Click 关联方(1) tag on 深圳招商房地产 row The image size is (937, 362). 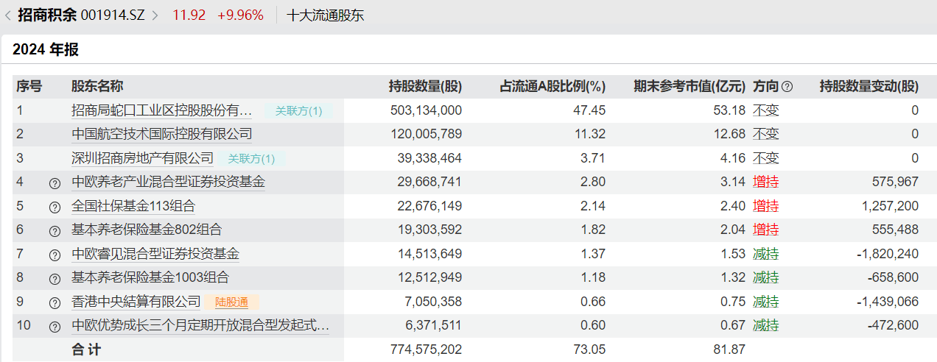pyautogui.click(x=251, y=159)
